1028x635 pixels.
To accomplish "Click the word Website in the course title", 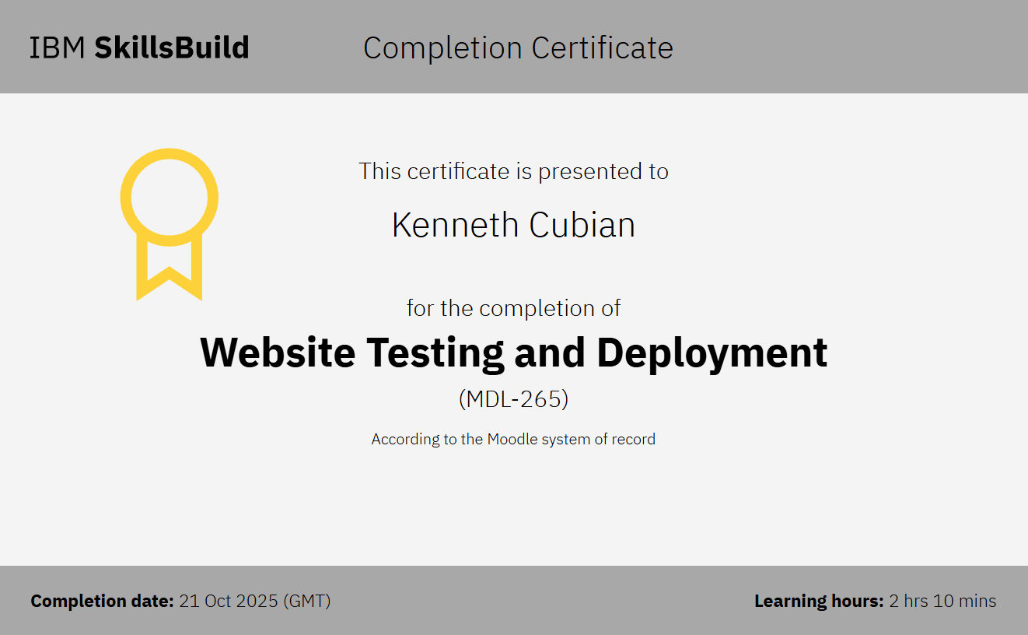I will coord(278,353).
